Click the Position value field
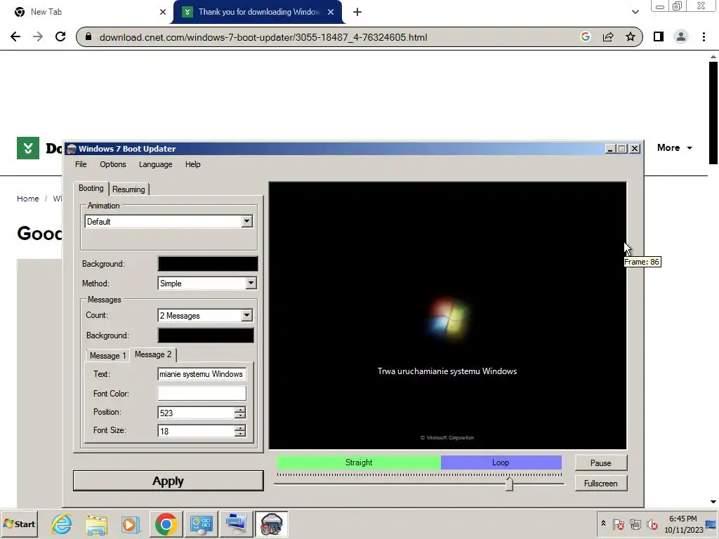719x539 pixels. point(197,413)
